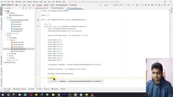Open the Build menu
The height and width of the screenshot is (97, 173).
coord(41,2)
